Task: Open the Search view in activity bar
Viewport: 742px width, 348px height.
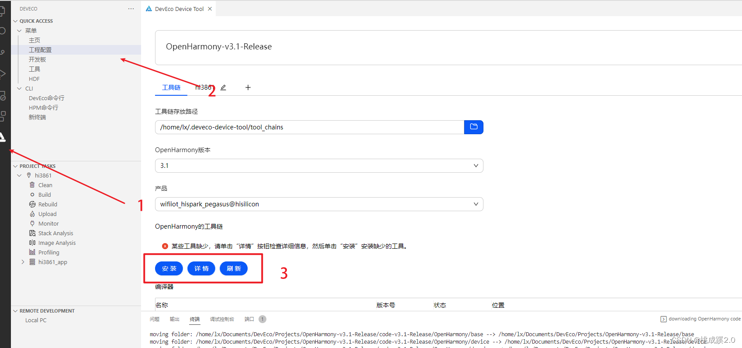Action: (2, 31)
